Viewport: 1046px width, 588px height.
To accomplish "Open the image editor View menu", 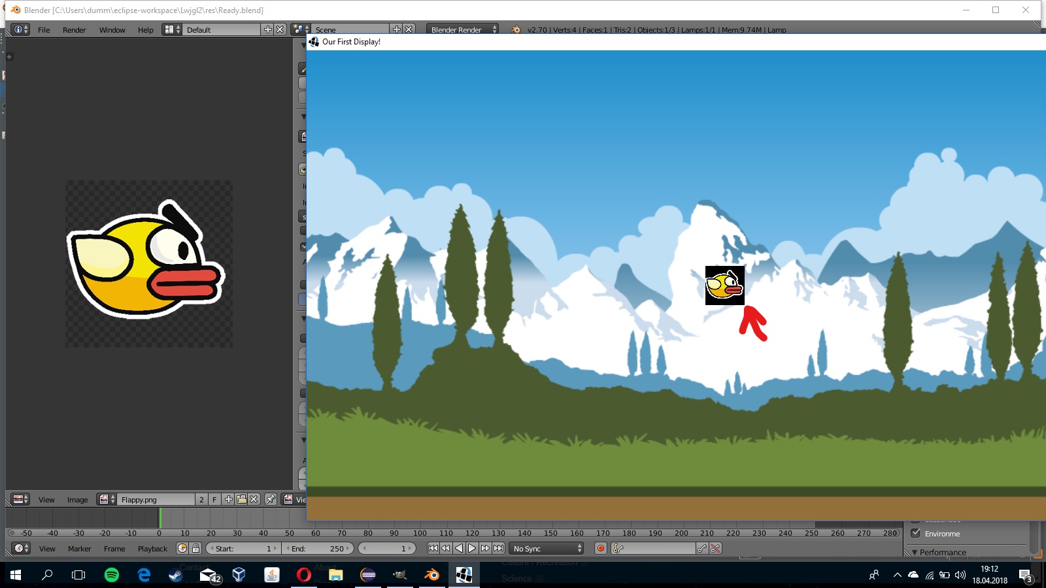I will point(46,500).
